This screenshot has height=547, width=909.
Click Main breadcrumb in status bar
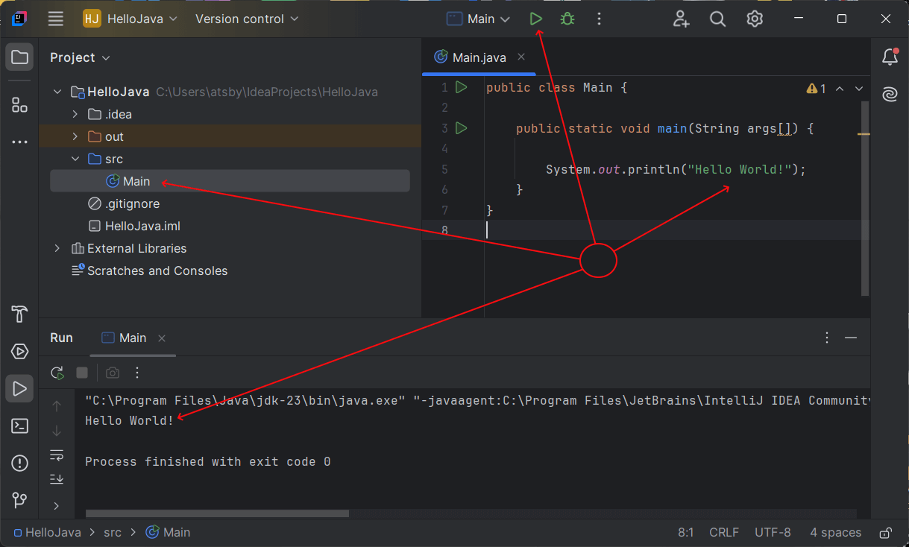[x=168, y=532]
